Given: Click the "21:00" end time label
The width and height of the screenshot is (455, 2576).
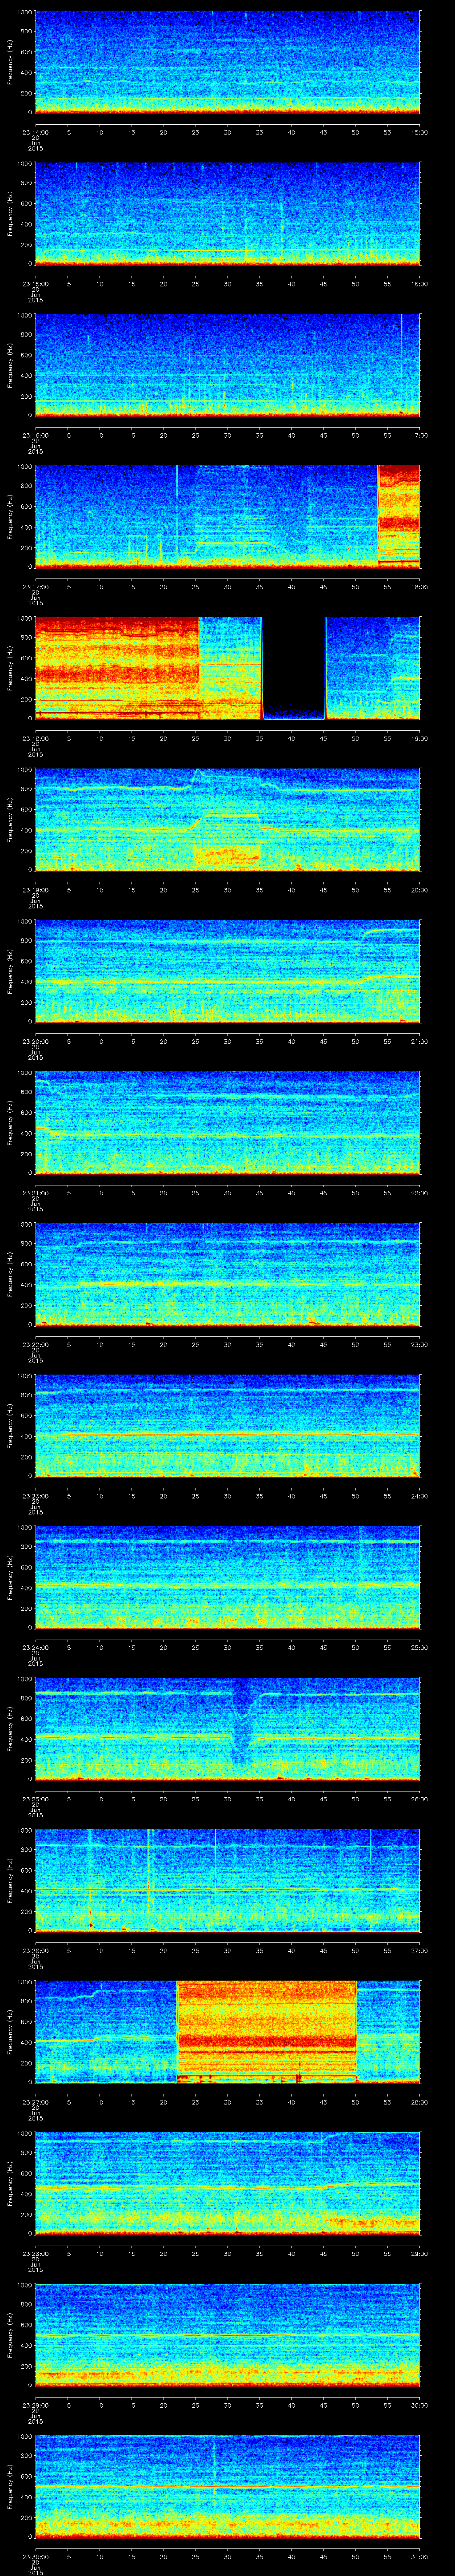Looking at the screenshot, I should tap(420, 1041).
